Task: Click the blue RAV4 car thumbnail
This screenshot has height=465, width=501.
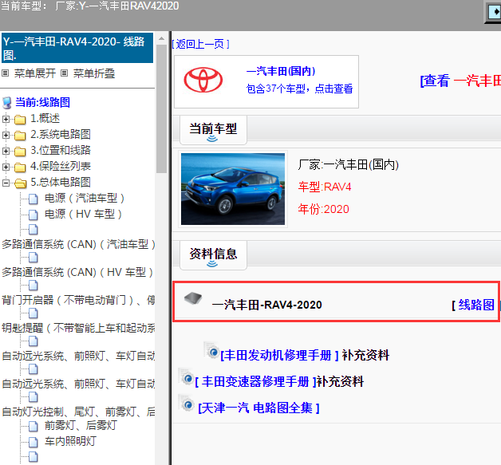Action: tap(233, 189)
